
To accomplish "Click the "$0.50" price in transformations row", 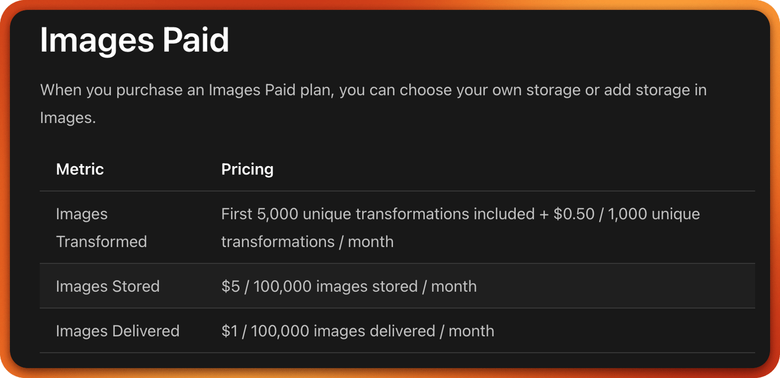I will pyautogui.click(x=574, y=214).
